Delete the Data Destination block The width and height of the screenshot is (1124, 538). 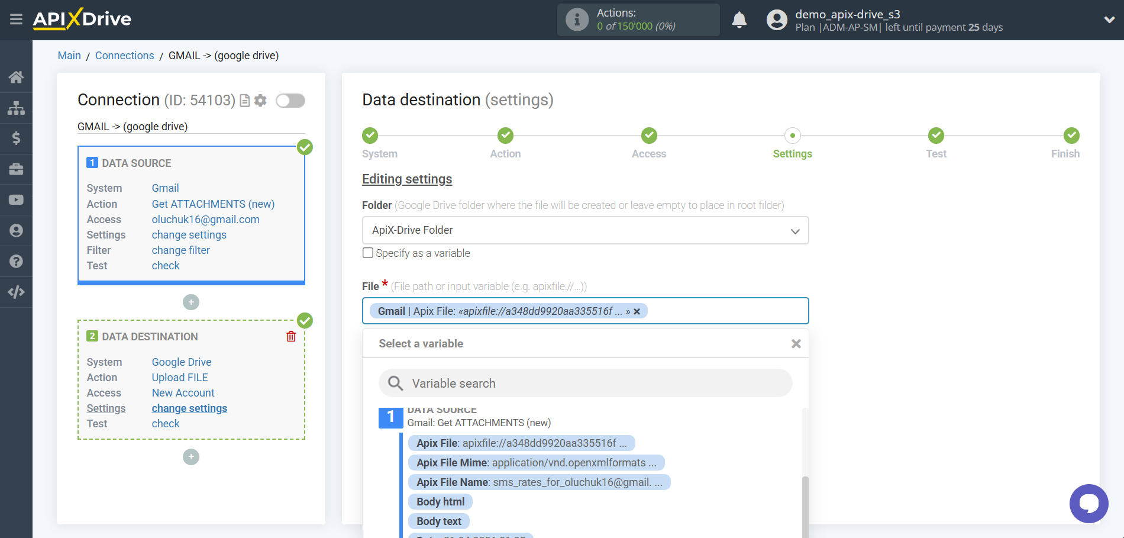click(291, 336)
